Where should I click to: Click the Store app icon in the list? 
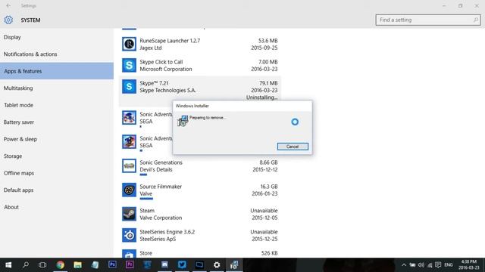[x=129, y=254]
